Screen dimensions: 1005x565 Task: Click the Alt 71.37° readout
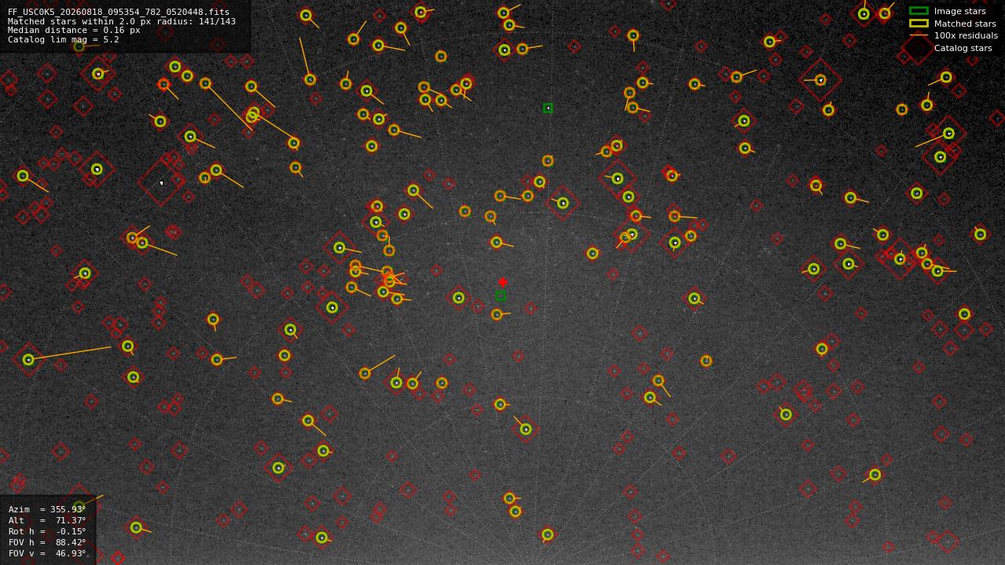(47, 520)
